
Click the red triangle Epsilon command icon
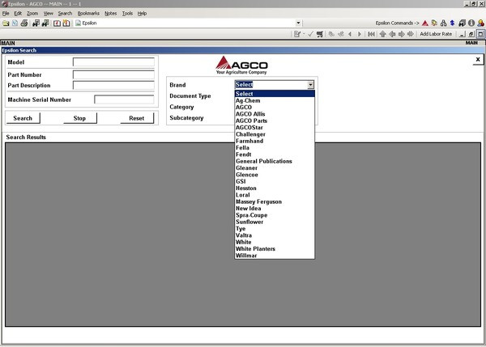(424, 23)
